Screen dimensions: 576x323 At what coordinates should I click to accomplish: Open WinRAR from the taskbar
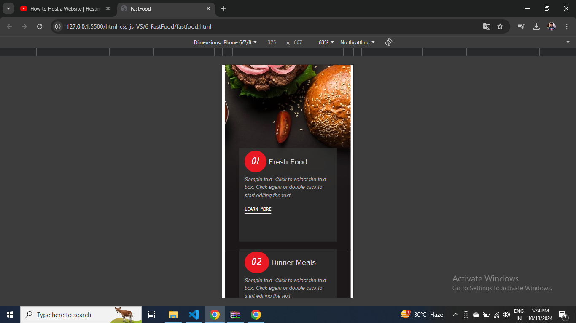click(235, 315)
